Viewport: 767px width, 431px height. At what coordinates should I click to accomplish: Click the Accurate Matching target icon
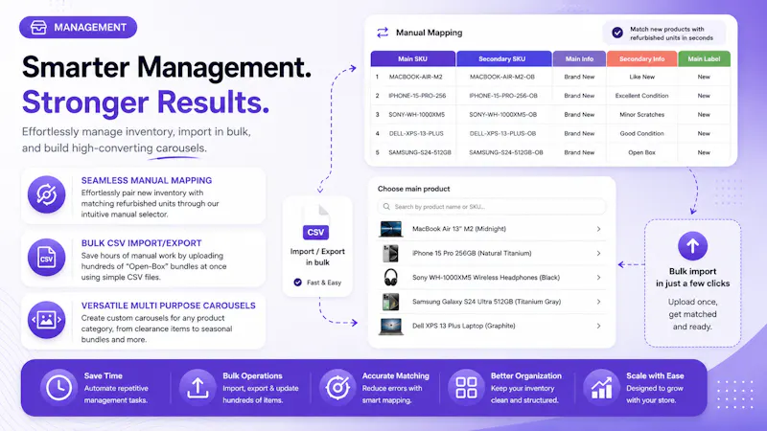337,388
